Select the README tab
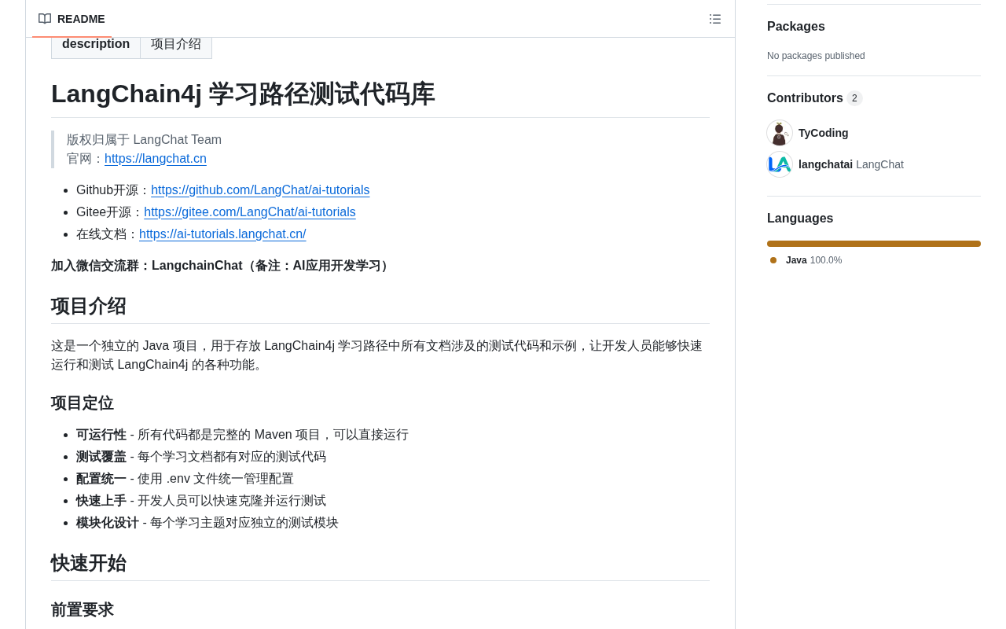Image resolution: width=1006 pixels, height=629 pixels. click(72, 19)
